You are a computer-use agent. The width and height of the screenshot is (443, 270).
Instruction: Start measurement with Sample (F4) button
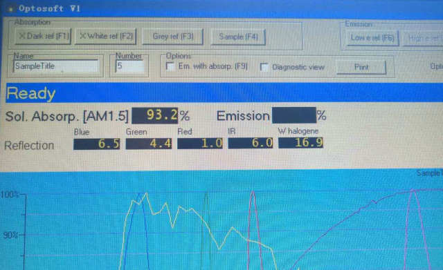[x=238, y=37]
